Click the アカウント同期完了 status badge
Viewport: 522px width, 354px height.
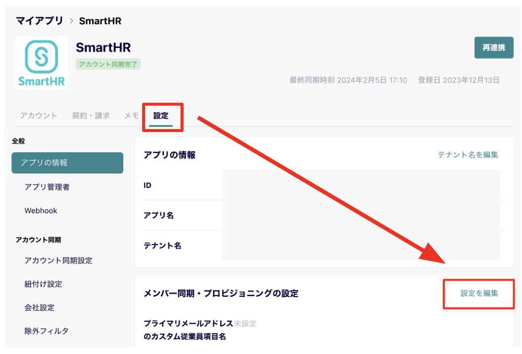point(108,64)
